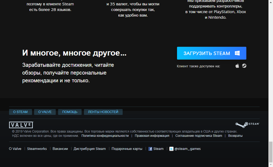Screen dimensions: 273x167
Task: Open the ЛЕНТЫ НОВОСТЕЙ footer tab
Action: point(103,112)
